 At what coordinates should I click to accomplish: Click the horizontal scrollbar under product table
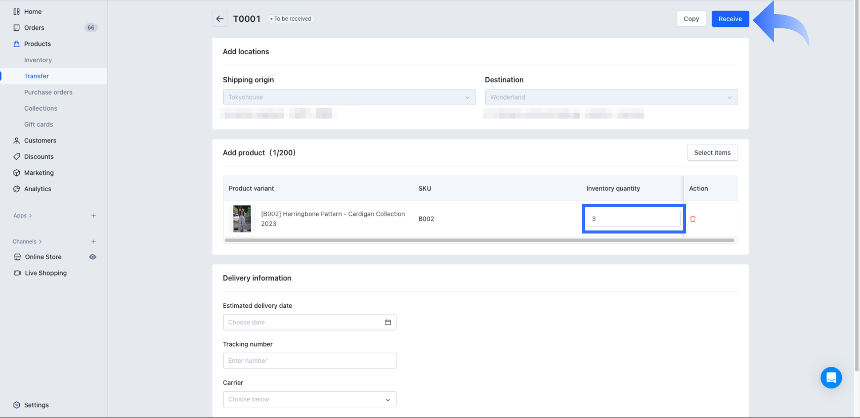tap(479, 241)
